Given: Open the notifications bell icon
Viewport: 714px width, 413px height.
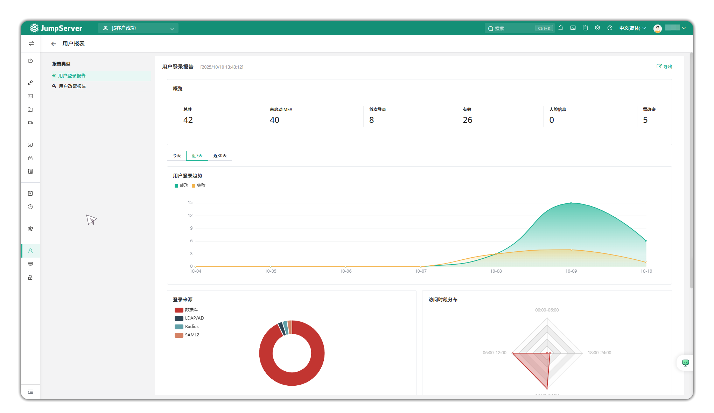Looking at the screenshot, I should pos(561,28).
